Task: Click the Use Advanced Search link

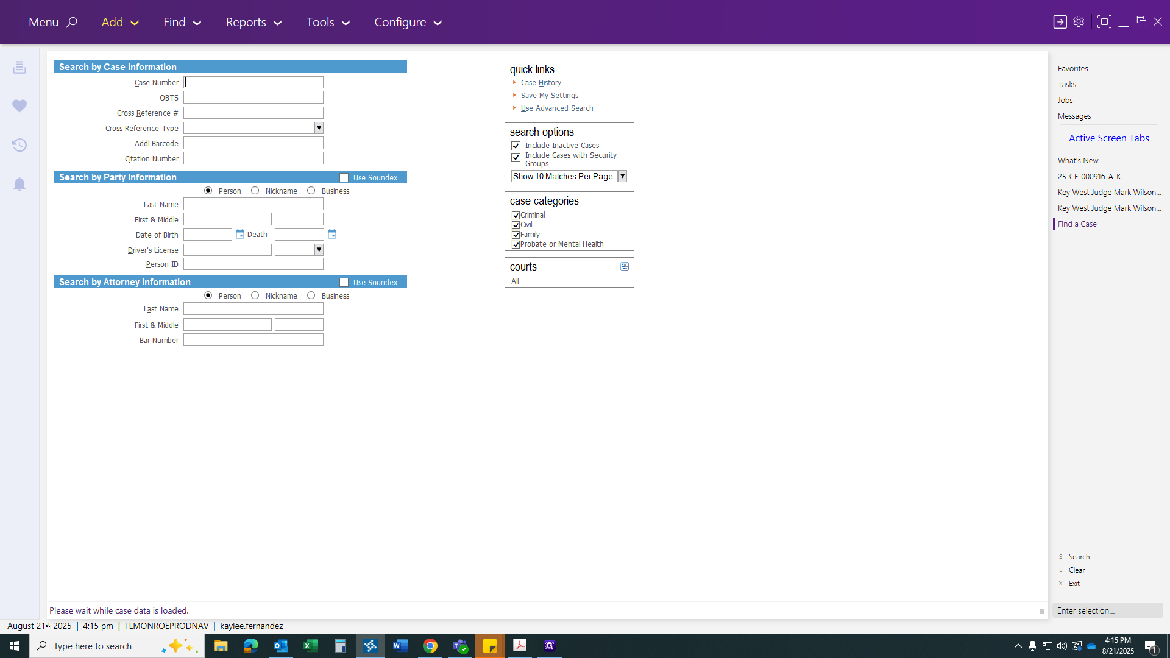Action: click(x=557, y=108)
